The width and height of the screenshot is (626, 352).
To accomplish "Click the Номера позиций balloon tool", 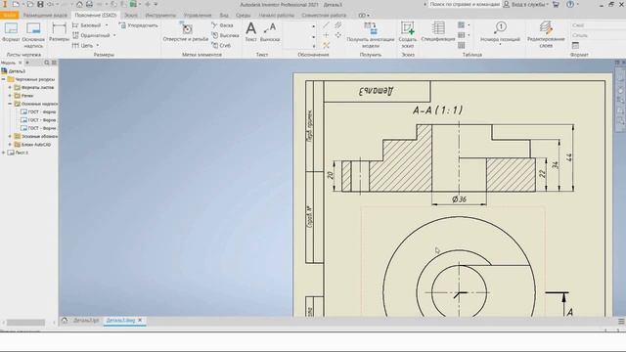I will pyautogui.click(x=500, y=32).
